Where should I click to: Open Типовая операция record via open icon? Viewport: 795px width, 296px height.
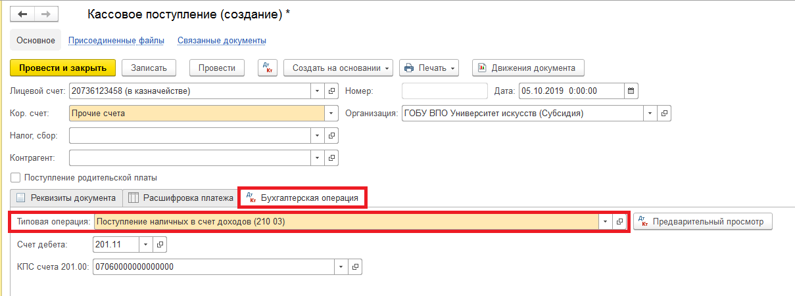(x=619, y=222)
